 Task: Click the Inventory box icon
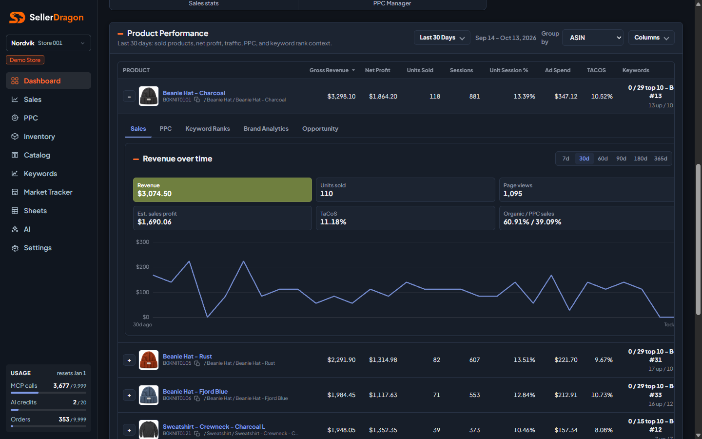pyautogui.click(x=15, y=137)
